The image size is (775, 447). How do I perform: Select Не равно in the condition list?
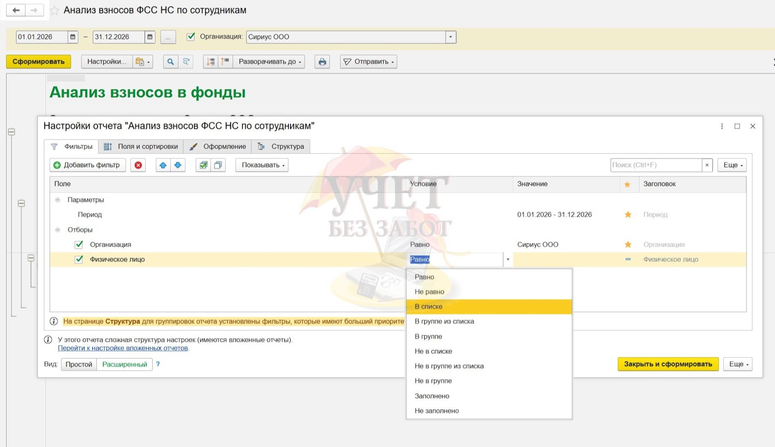click(x=489, y=292)
